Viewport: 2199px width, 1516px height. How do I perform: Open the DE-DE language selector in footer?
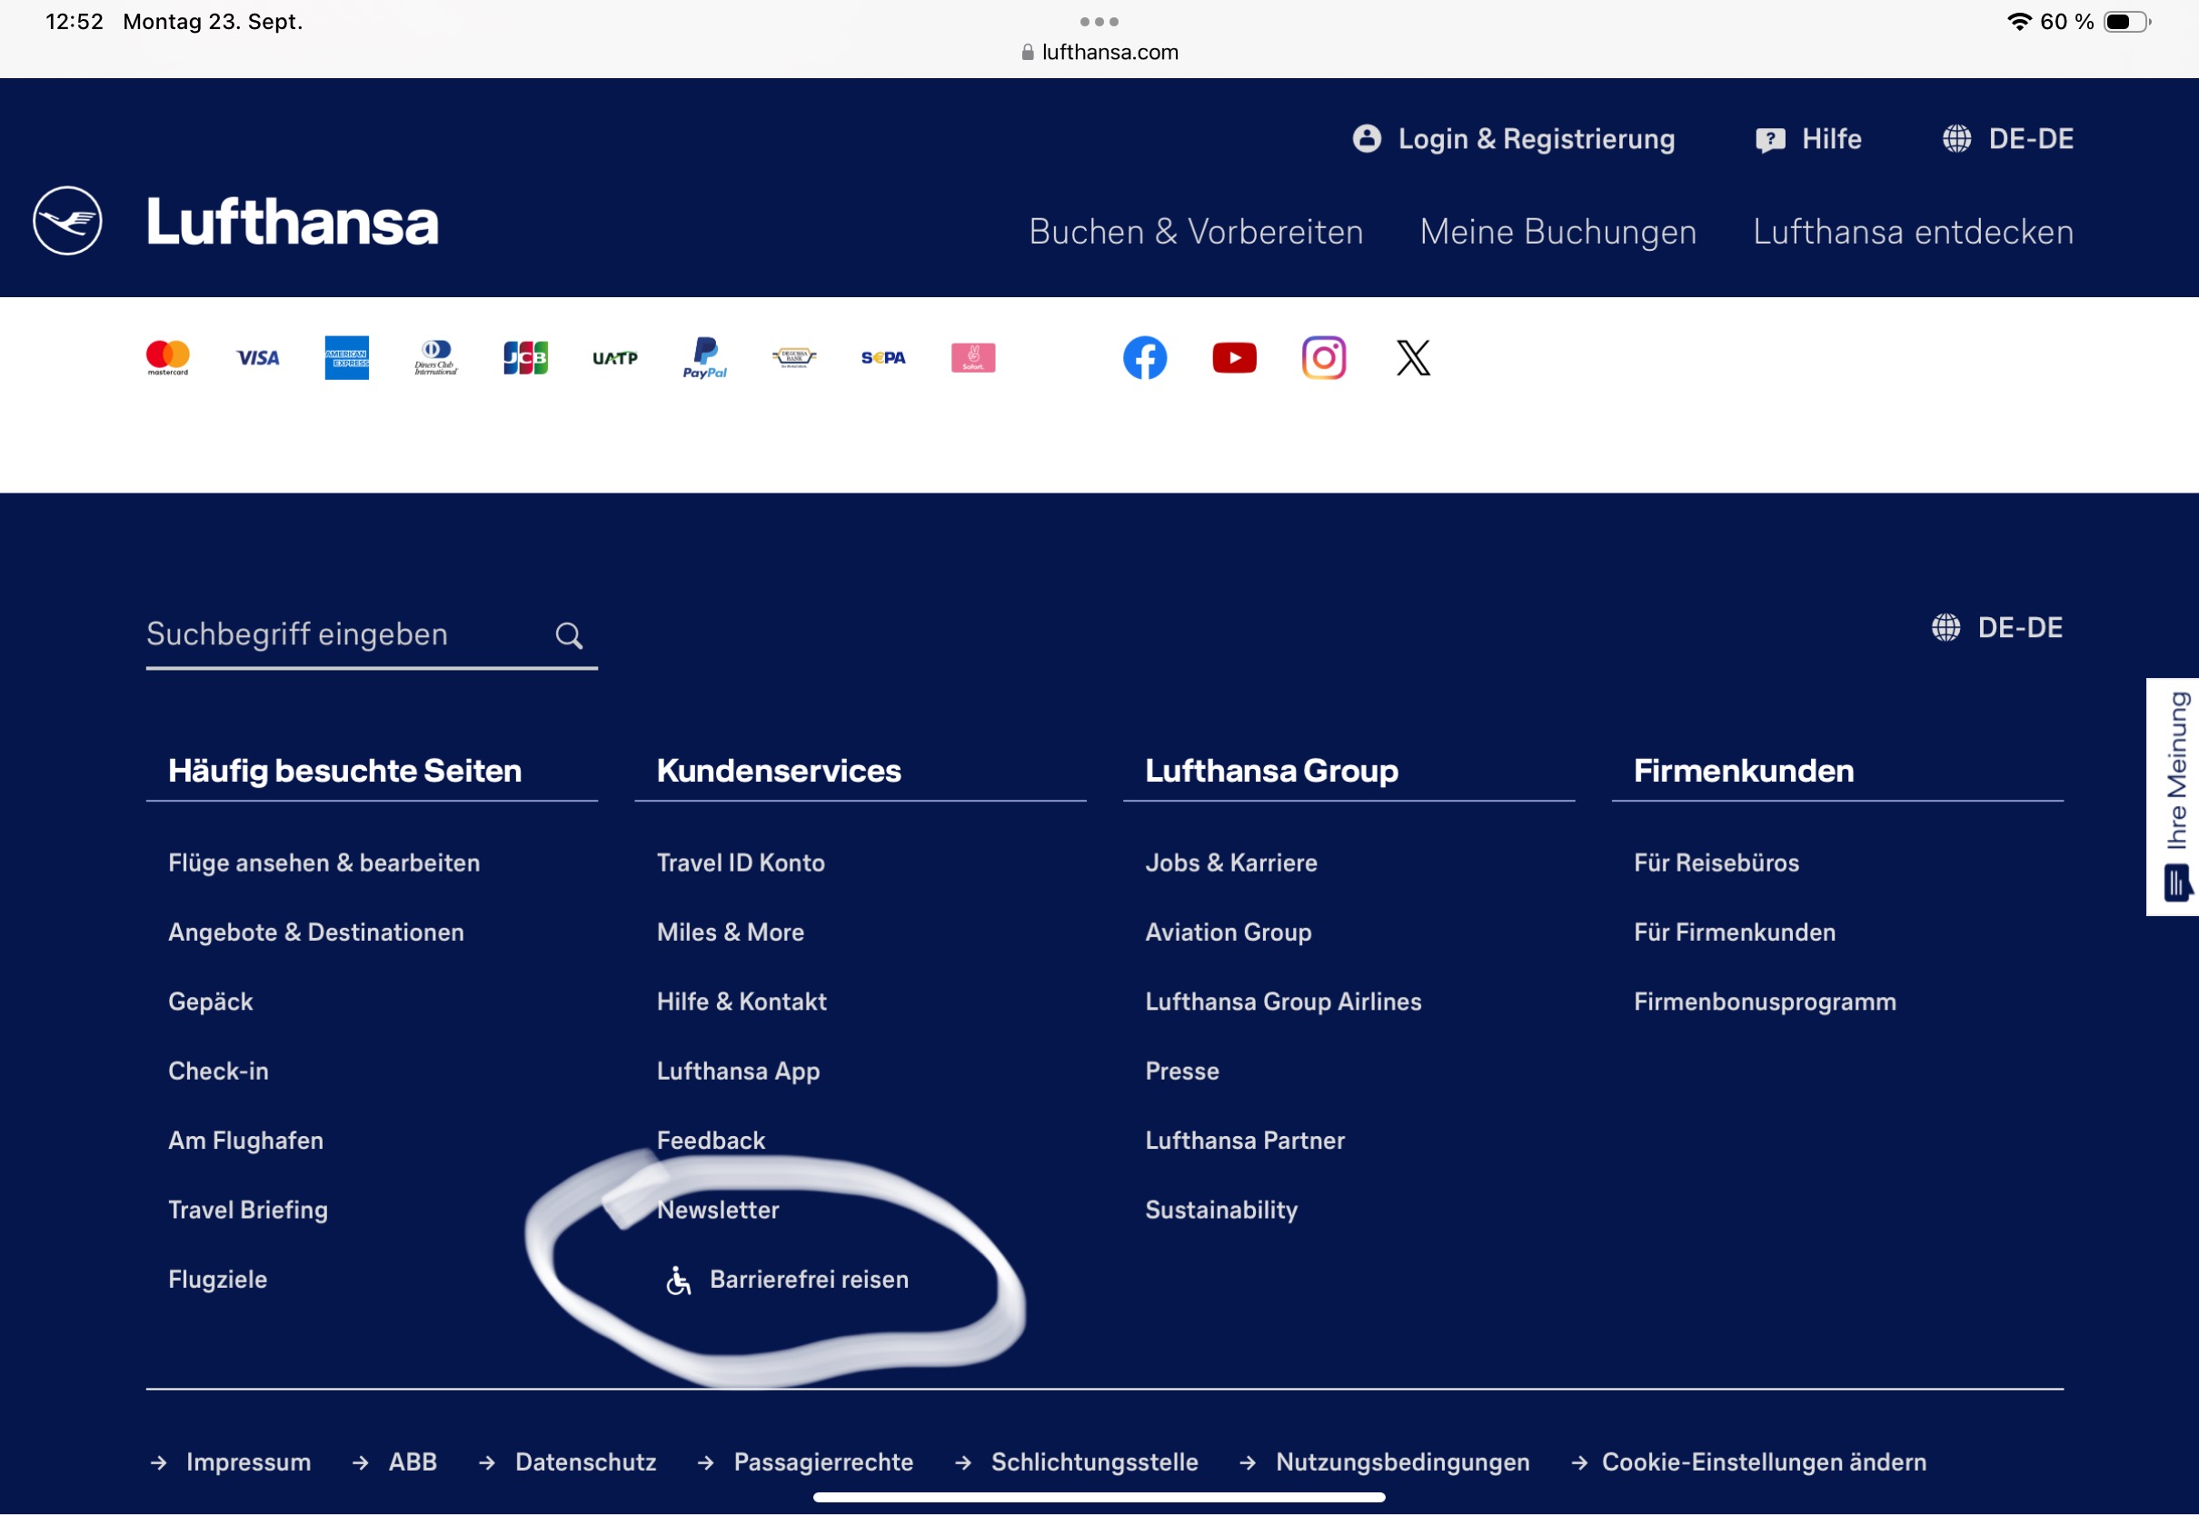point(1996,628)
